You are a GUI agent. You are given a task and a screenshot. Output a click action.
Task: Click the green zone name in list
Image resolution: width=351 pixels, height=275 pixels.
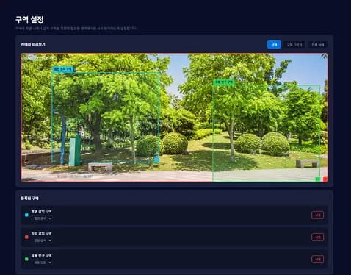point(41,256)
